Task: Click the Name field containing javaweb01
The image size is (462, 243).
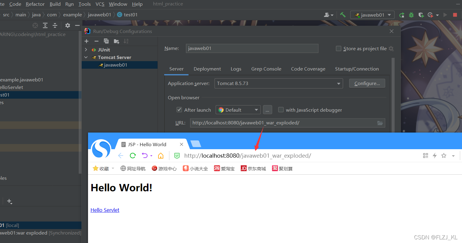Action: (252, 48)
